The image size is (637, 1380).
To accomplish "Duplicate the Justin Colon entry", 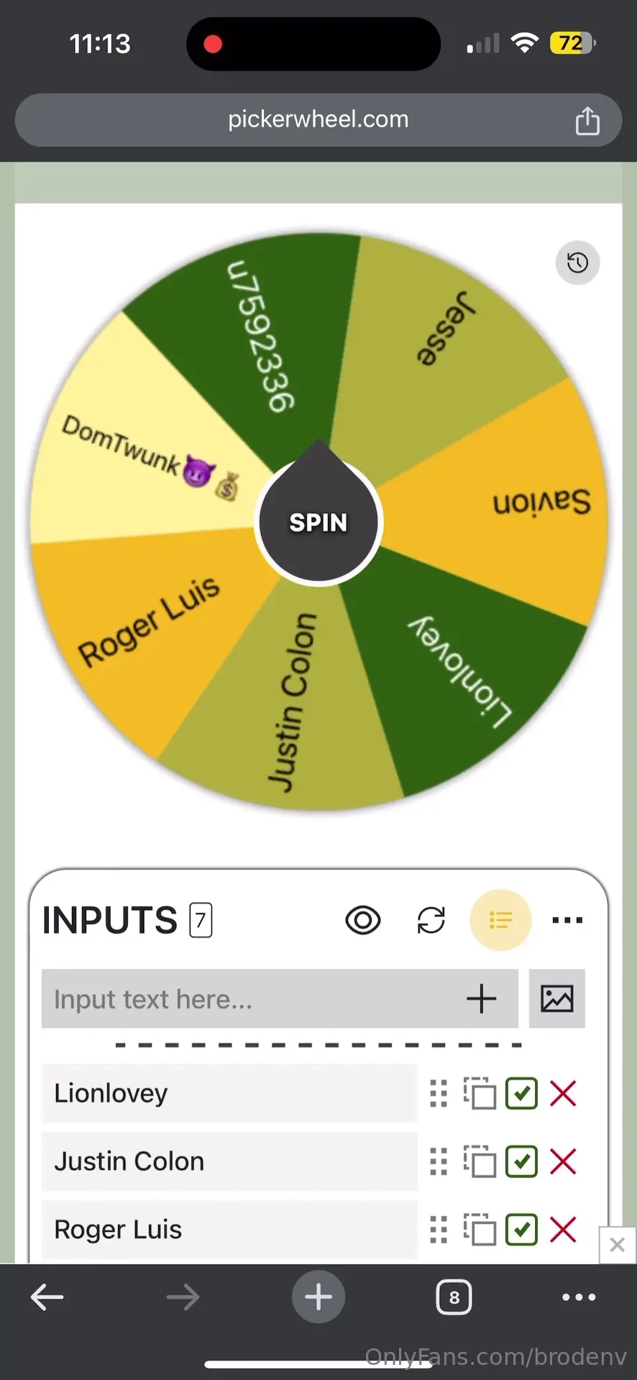I will click(480, 1161).
